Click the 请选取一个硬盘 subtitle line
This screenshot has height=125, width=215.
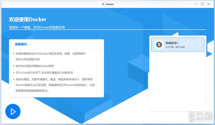(x=37, y=27)
